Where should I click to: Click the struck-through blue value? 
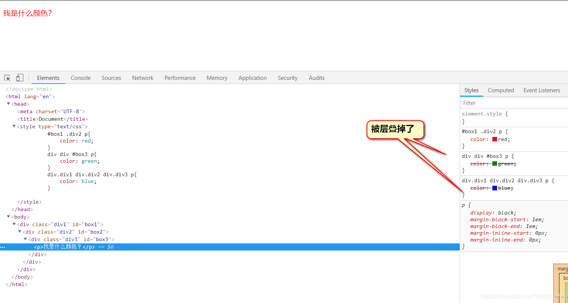(x=504, y=188)
